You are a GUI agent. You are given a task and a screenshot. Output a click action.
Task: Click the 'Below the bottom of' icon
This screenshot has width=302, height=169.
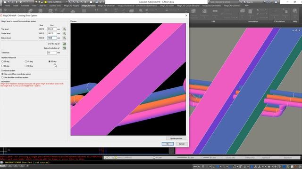[64, 48]
